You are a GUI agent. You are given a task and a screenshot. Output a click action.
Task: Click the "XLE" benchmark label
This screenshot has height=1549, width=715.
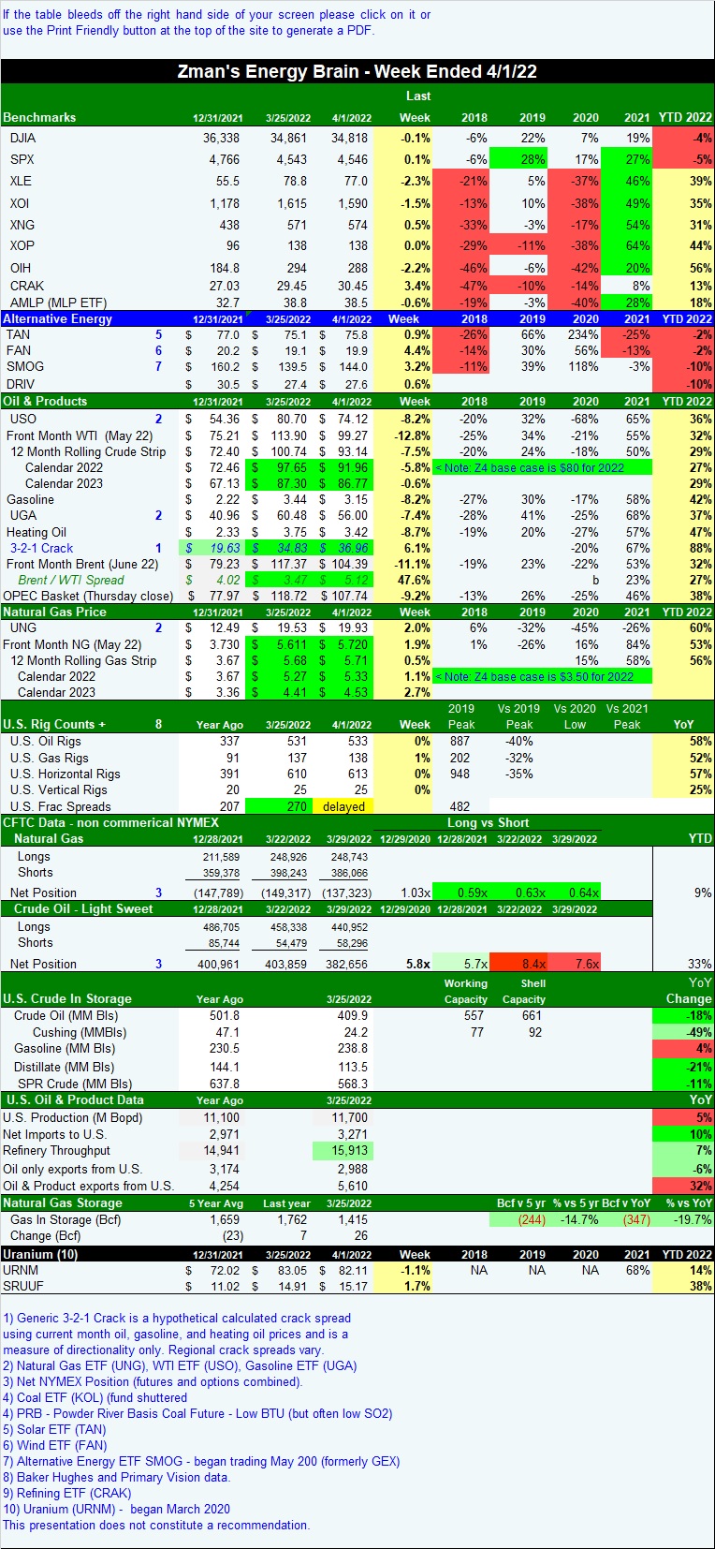[x=21, y=181]
